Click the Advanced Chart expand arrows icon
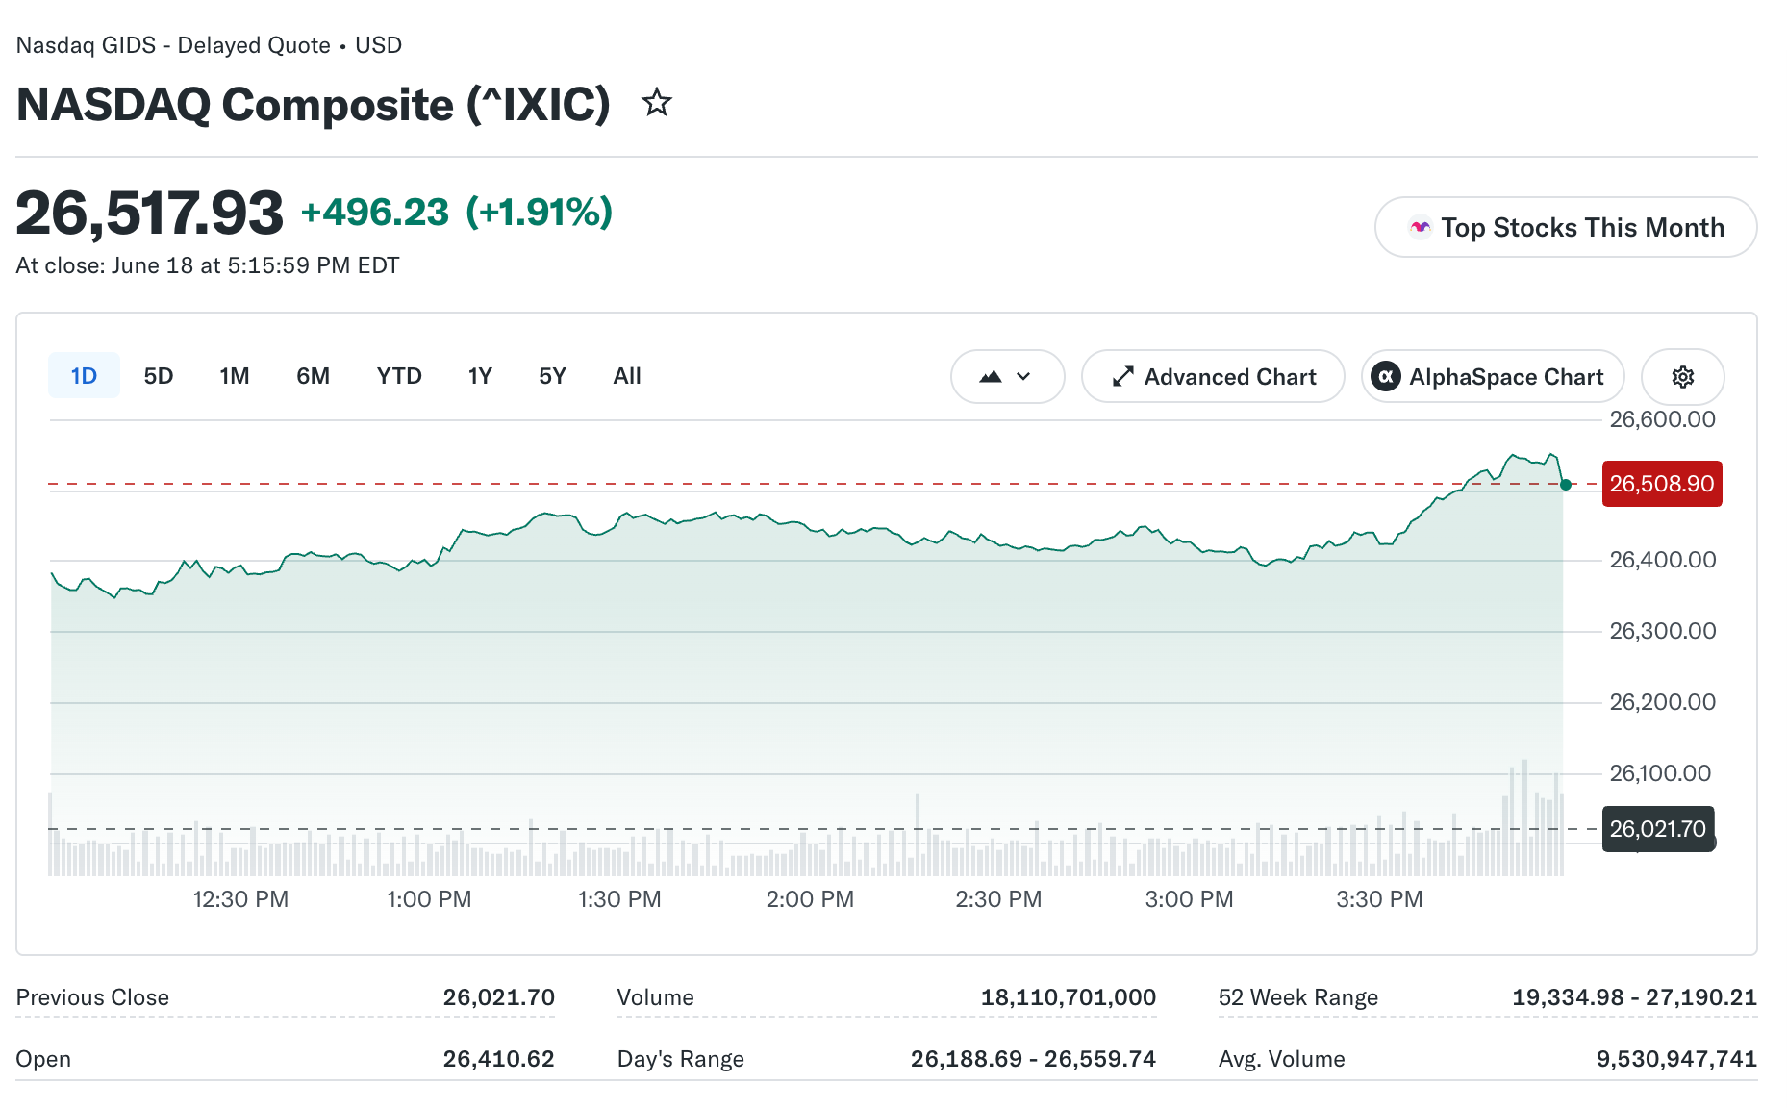 tap(1122, 377)
